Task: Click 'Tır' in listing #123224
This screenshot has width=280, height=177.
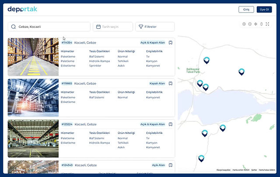Action: point(148,138)
